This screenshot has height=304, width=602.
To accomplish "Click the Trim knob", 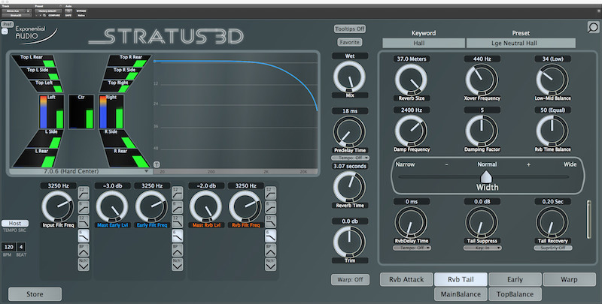I will pyautogui.click(x=349, y=242).
